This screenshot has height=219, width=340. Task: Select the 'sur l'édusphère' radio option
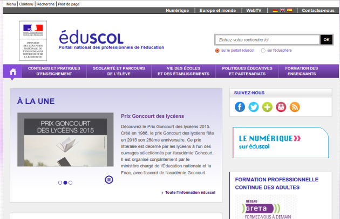pos(263,51)
